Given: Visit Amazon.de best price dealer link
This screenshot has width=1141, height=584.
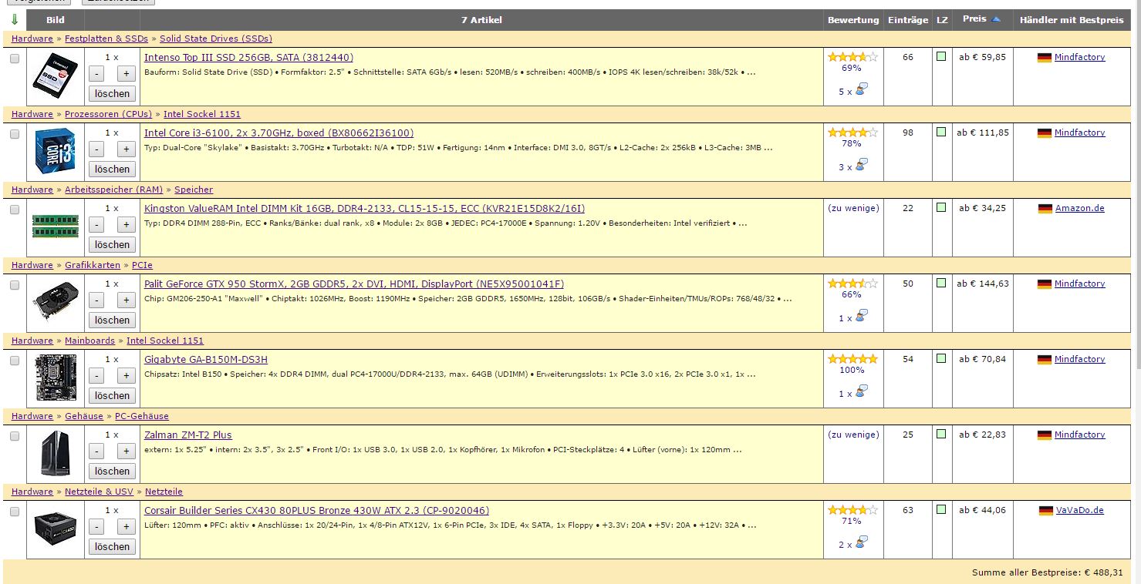Looking at the screenshot, I should (1080, 208).
